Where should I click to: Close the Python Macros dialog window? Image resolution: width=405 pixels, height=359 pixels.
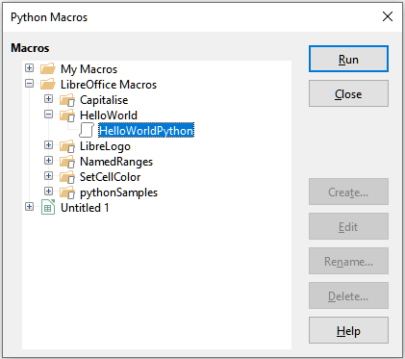[x=388, y=16]
